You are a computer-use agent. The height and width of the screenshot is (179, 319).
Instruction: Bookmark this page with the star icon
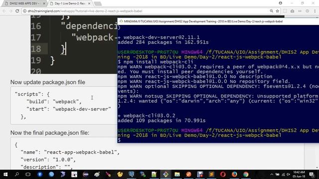click(277, 11)
